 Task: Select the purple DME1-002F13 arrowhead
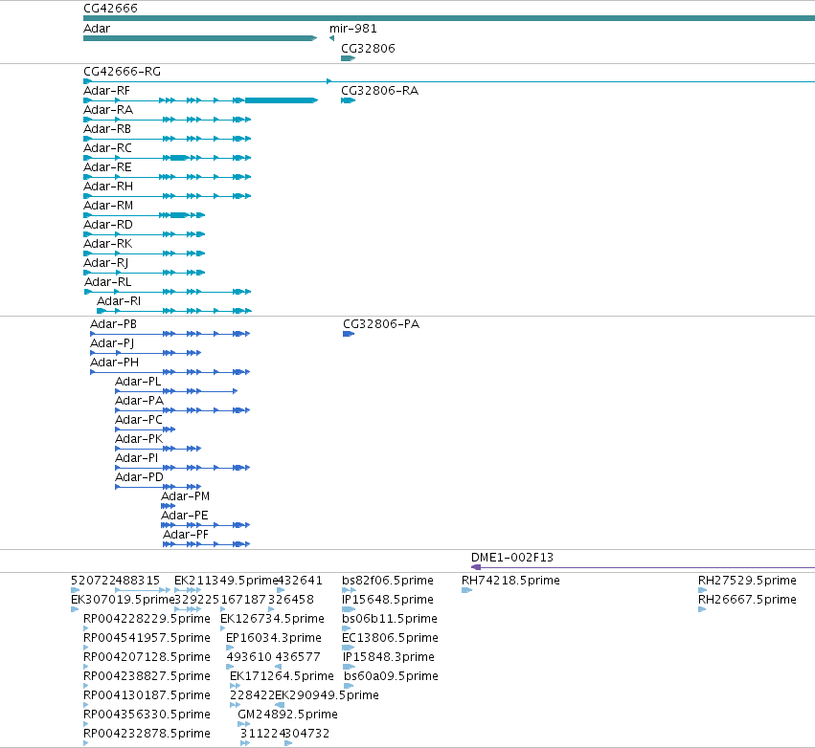[476, 567]
